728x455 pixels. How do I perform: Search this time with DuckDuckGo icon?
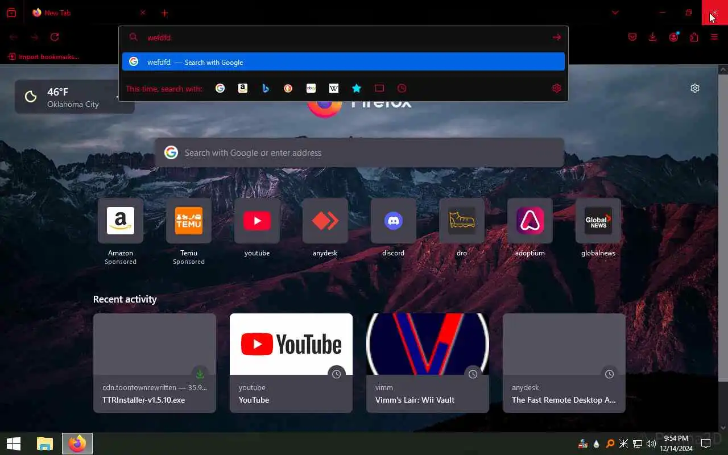coord(288,88)
